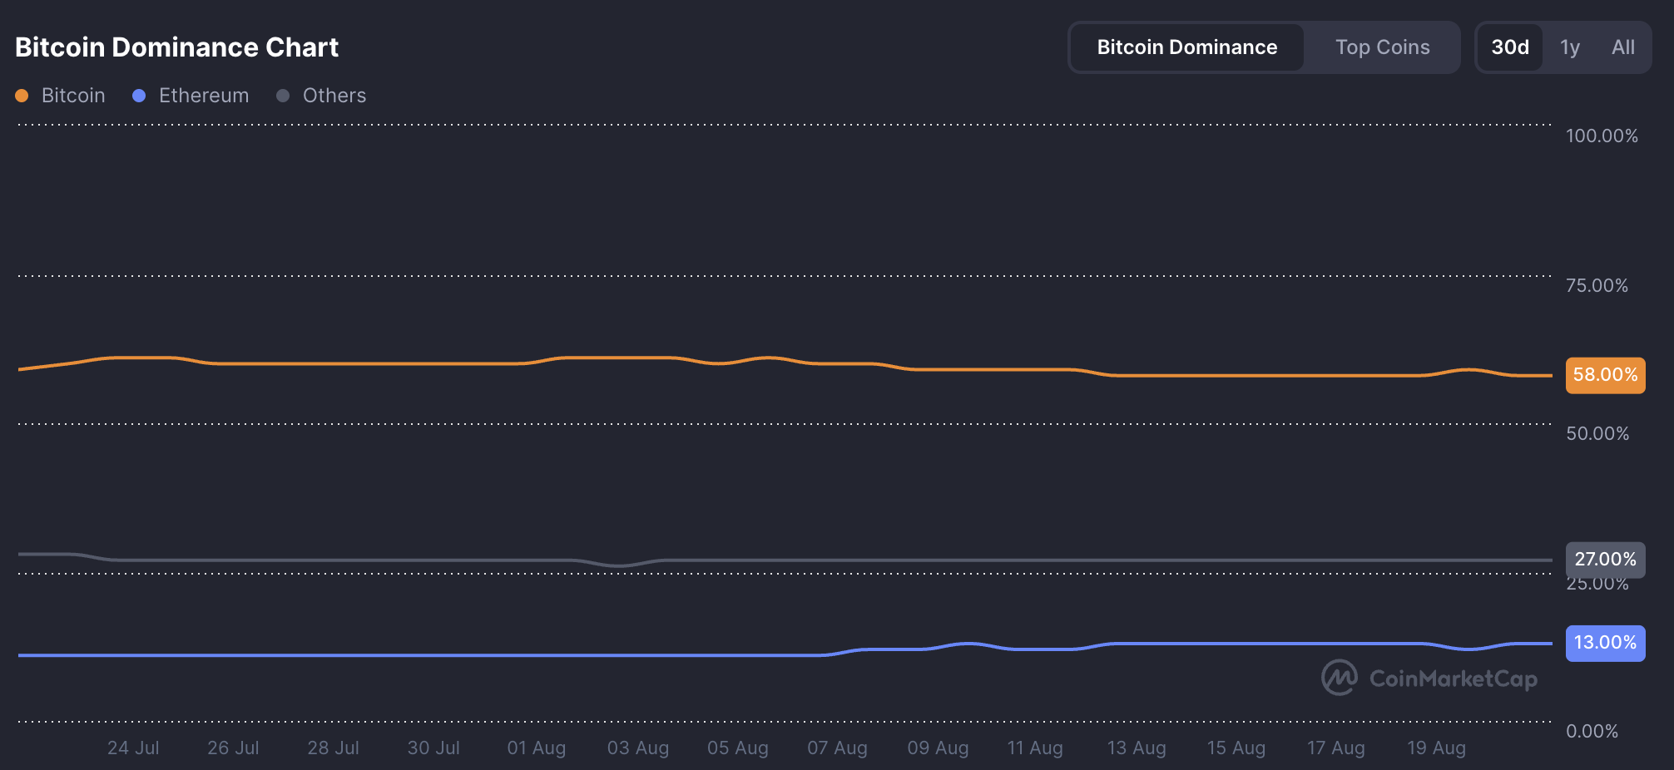This screenshot has width=1674, height=770.
Task: Click the 03 Aug date label
Action: pyautogui.click(x=638, y=748)
